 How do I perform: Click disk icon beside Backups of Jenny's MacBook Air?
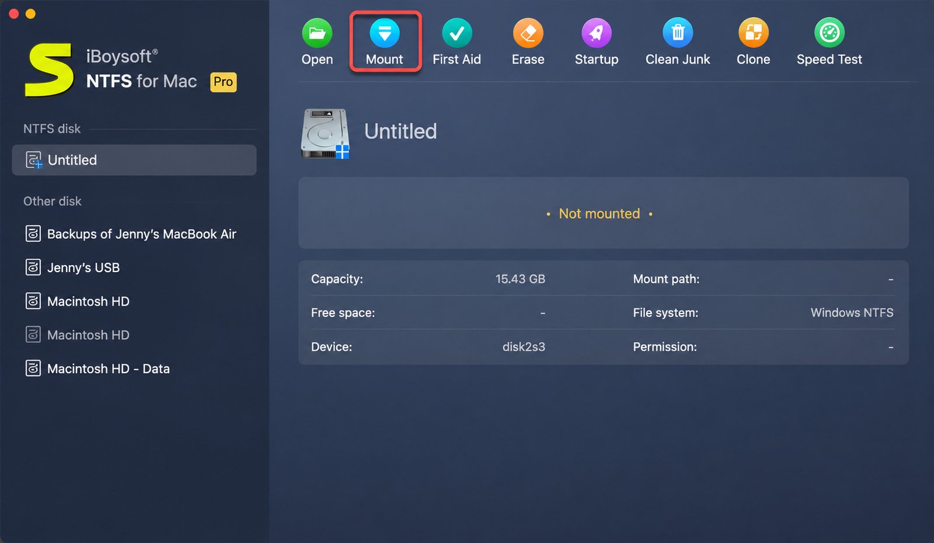[33, 234]
